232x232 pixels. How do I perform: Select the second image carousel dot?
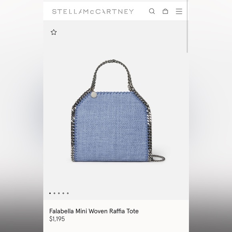[x=54, y=193]
